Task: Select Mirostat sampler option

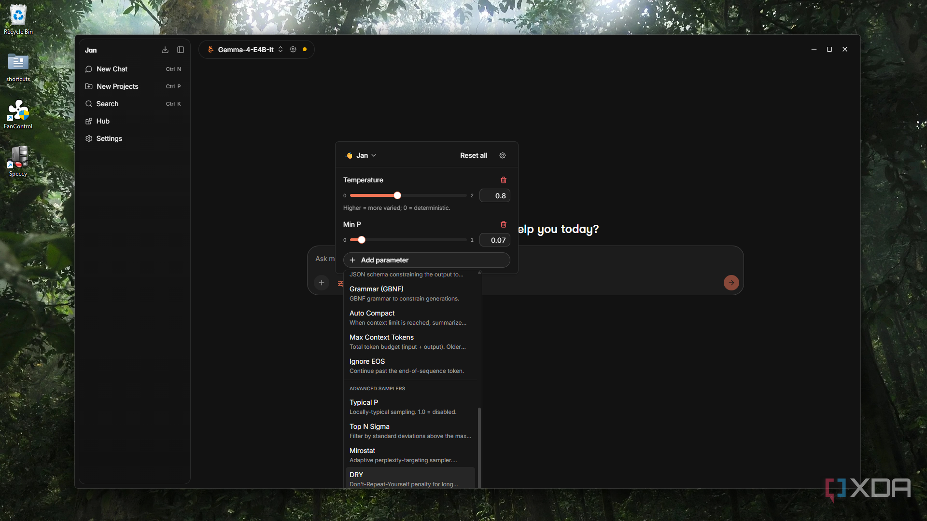Action: (410, 455)
